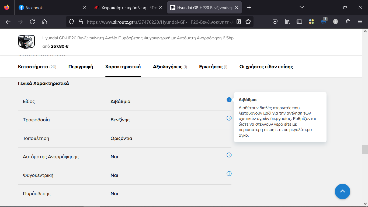The height and width of the screenshot is (207, 368).
Task: Click the Τοποθέτηση label
Action: (36, 138)
